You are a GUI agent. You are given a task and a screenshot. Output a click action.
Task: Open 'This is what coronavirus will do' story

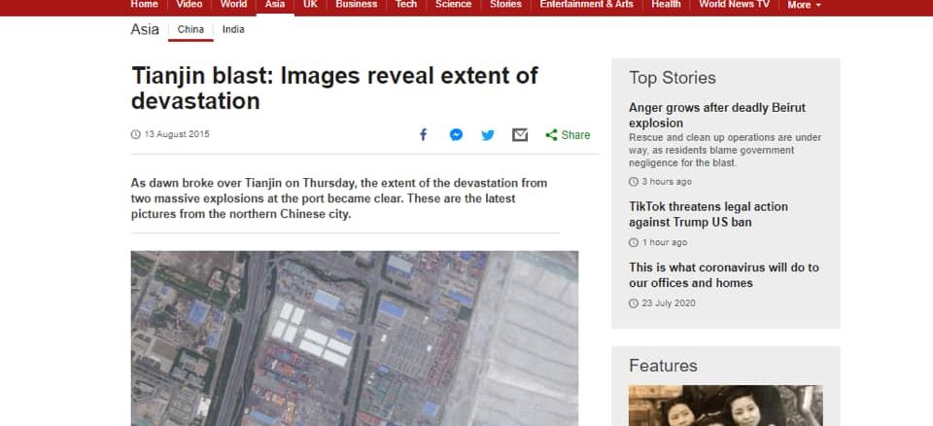point(724,275)
